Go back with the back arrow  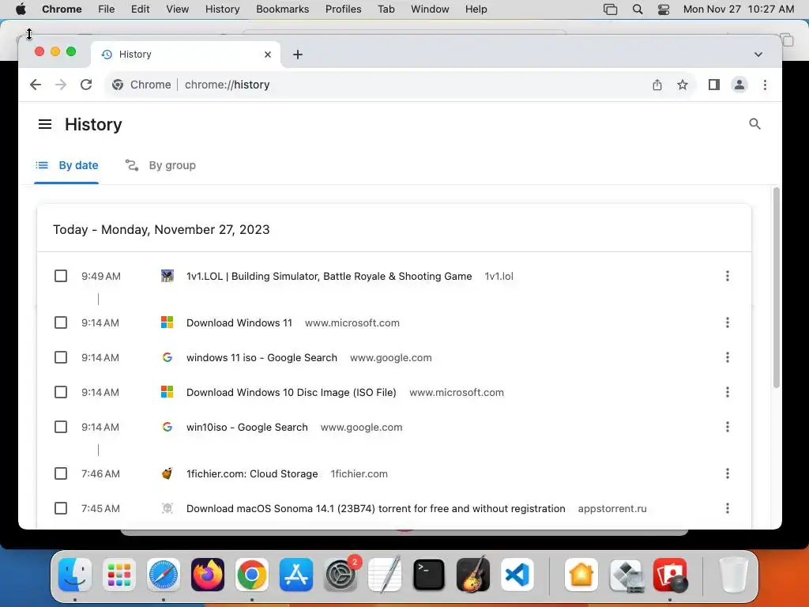35,85
